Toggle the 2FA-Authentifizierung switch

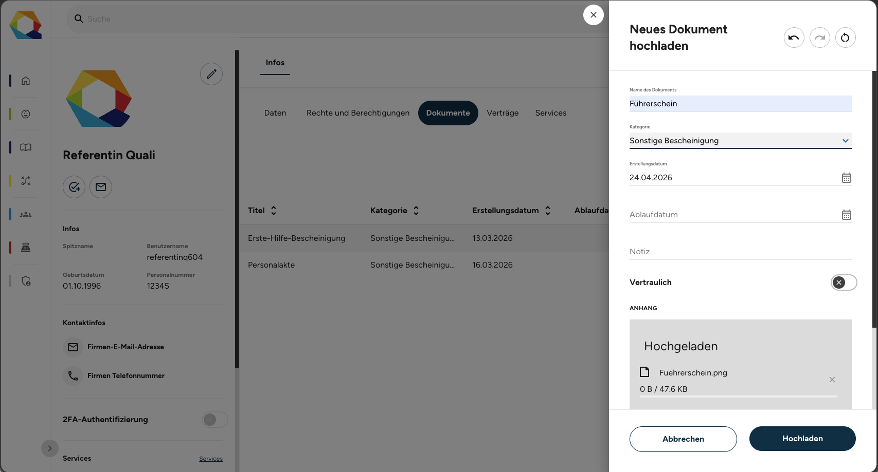214,420
